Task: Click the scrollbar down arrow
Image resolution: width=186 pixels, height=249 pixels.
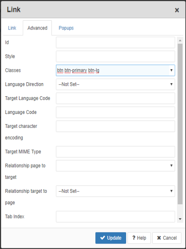Action: (180, 219)
